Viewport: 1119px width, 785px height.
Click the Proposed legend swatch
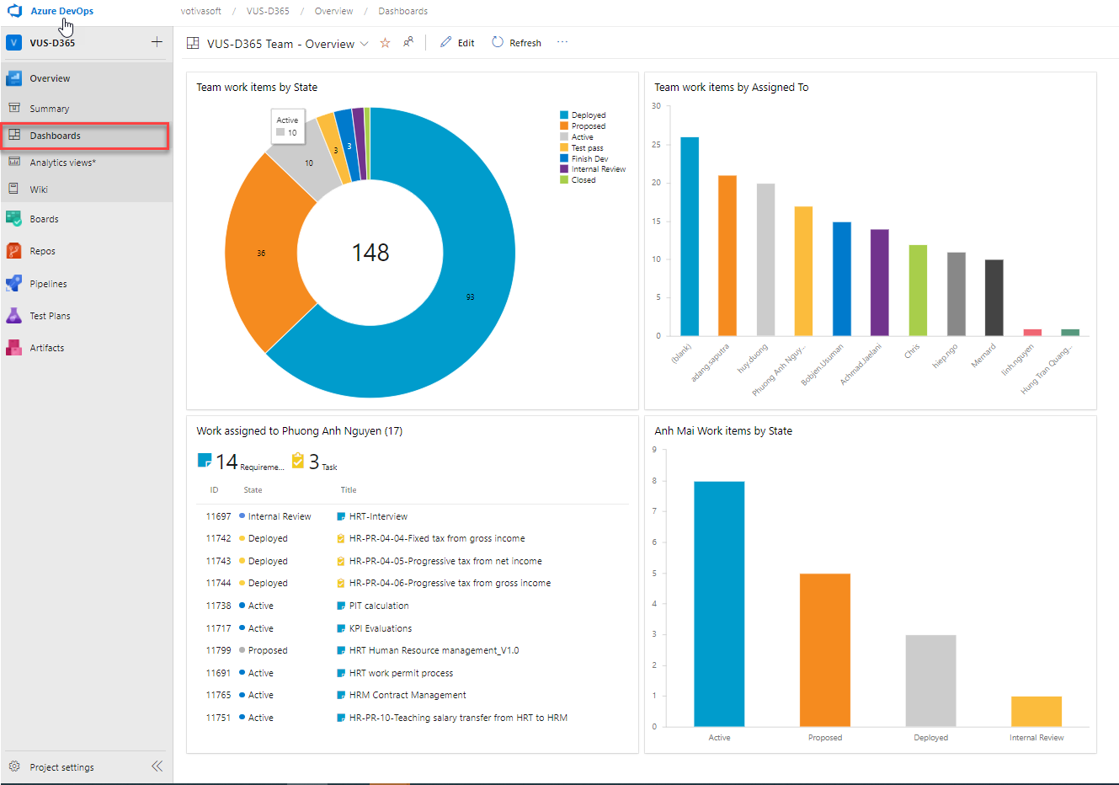tap(564, 126)
